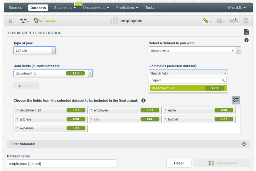256x171 pixels.
Task: Open the Type of join dropdown
Action: pyautogui.click(x=34, y=50)
